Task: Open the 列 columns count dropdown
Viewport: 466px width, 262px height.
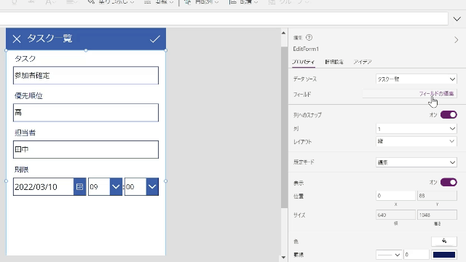Action: coord(416,129)
